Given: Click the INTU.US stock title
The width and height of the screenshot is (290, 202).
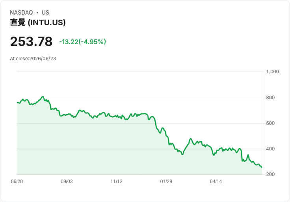Looking at the screenshot, I should tap(38, 22).
